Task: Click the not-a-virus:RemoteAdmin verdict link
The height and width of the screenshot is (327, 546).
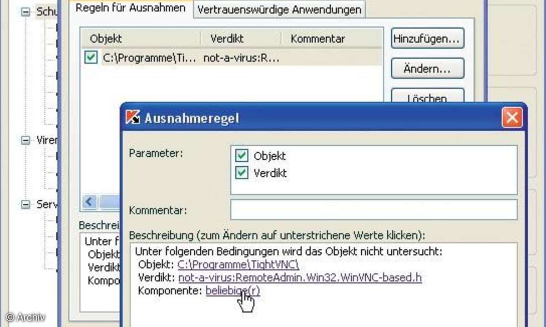Action: point(300,277)
